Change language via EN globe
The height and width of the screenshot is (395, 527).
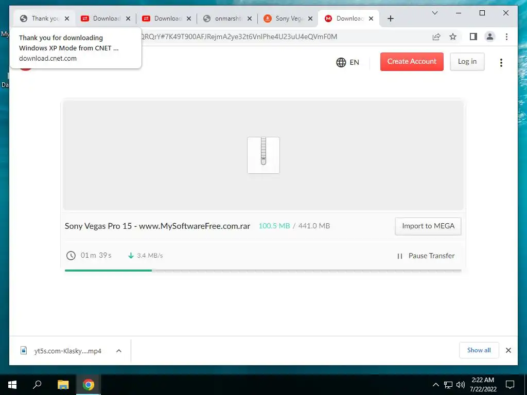(347, 62)
